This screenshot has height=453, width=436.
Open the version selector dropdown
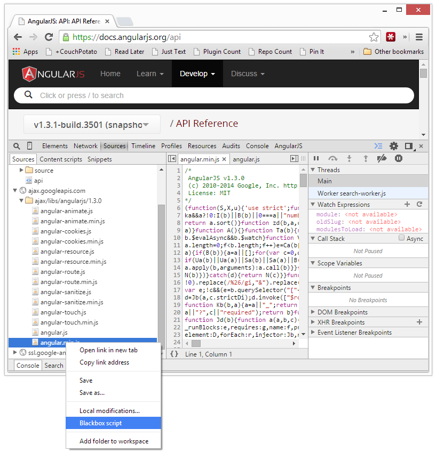click(92, 125)
